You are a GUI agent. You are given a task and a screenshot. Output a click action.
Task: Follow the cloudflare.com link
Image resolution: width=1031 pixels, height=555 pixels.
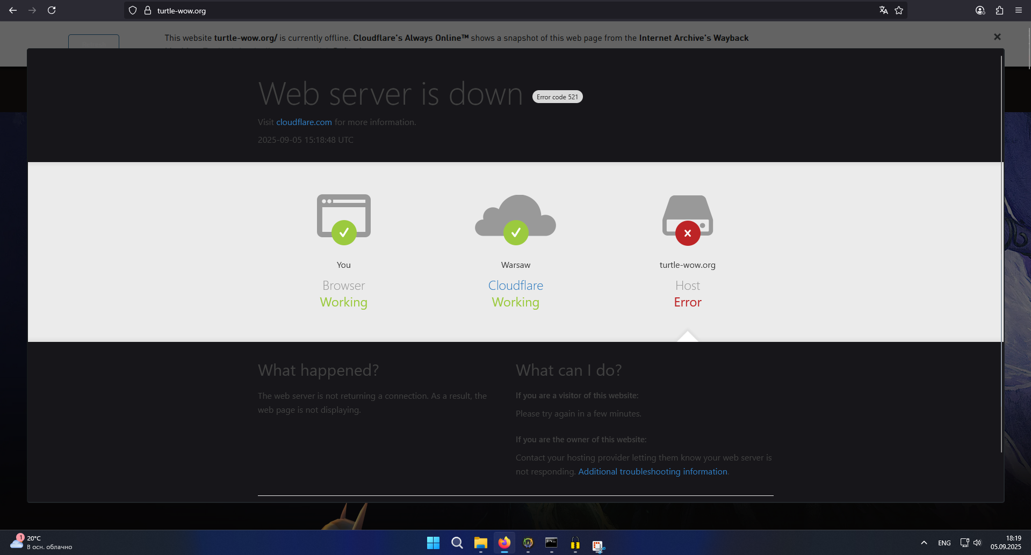pyautogui.click(x=304, y=122)
